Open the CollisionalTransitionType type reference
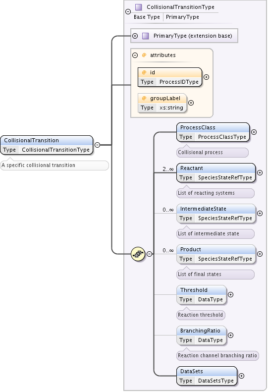Viewport: 268px width, 392px height. pyautogui.click(x=55, y=150)
